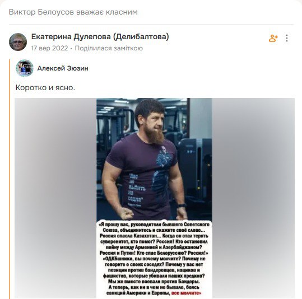302x299 pixels.
Task: Visit the Екатерина Дулепова (Делибалтова) name link
Action: (x=100, y=36)
